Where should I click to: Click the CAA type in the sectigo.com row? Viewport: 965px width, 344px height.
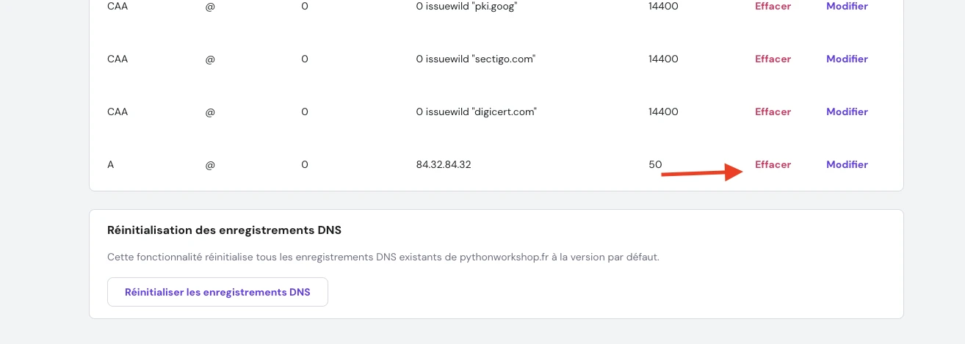coord(118,59)
